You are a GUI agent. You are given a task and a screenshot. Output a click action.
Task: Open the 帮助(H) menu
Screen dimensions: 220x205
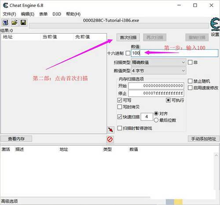pyautogui.click(x=73, y=14)
